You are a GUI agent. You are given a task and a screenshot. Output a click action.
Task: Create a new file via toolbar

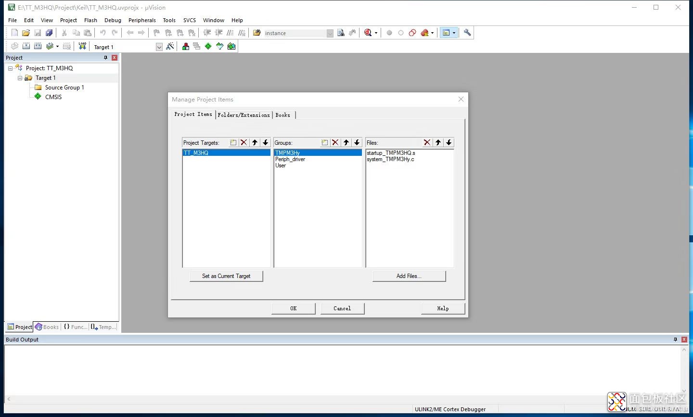point(14,33)
